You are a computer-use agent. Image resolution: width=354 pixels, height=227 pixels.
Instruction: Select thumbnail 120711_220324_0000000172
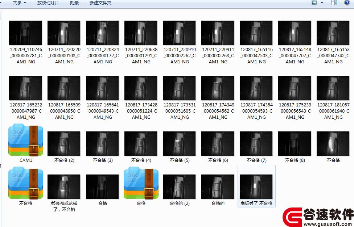point(102,33)
